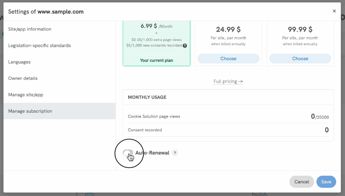This screenshot has width=345, height=196.
Task: Switch to Manage site/app
Action: 26,95
